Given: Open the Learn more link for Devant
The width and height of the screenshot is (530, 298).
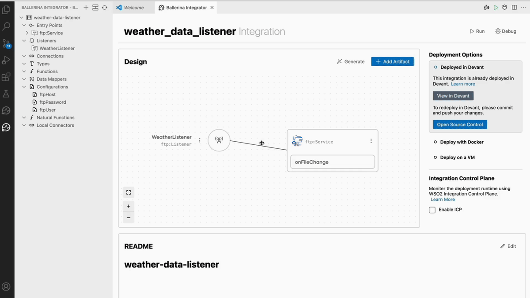Looking at the screenshot, I should pos(463,84).
